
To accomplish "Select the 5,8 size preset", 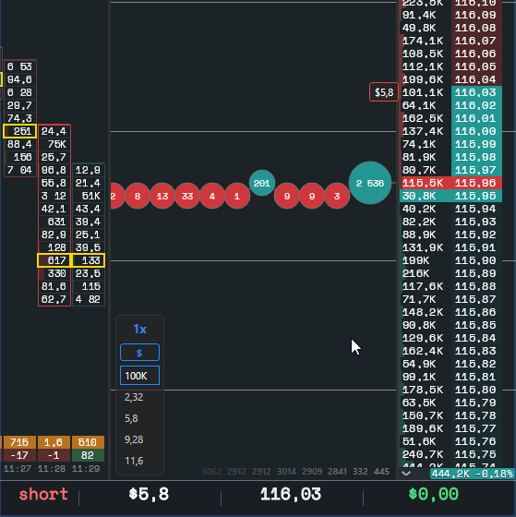I will pyautogui.click(x=131, y=418).
